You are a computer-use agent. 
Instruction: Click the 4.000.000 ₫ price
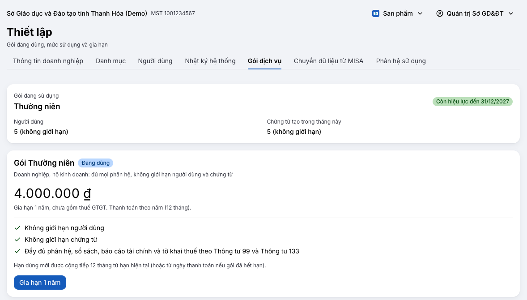pyautogui.click(x=52, y=193)
